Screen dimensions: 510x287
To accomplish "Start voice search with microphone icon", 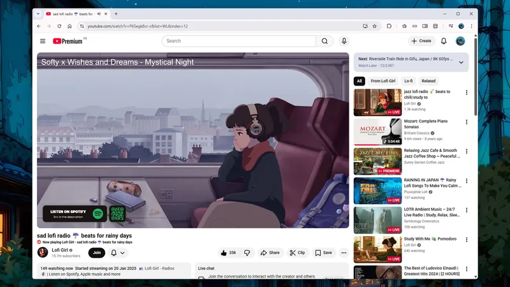I will 344,41.
